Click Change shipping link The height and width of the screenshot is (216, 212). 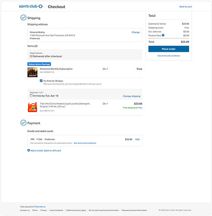[132, 96]
